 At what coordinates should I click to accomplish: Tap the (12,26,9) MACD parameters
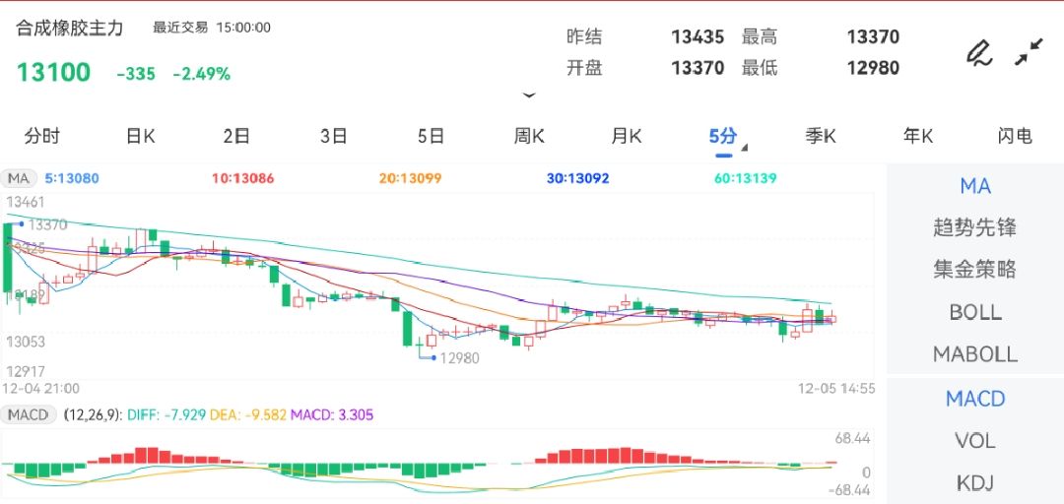tap(93, 414)
